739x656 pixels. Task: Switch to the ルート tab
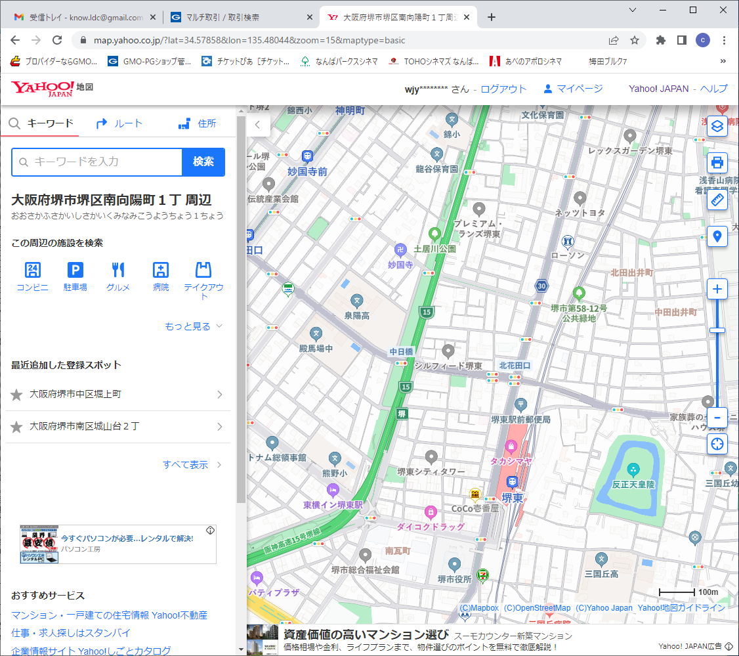click(119, 123)
